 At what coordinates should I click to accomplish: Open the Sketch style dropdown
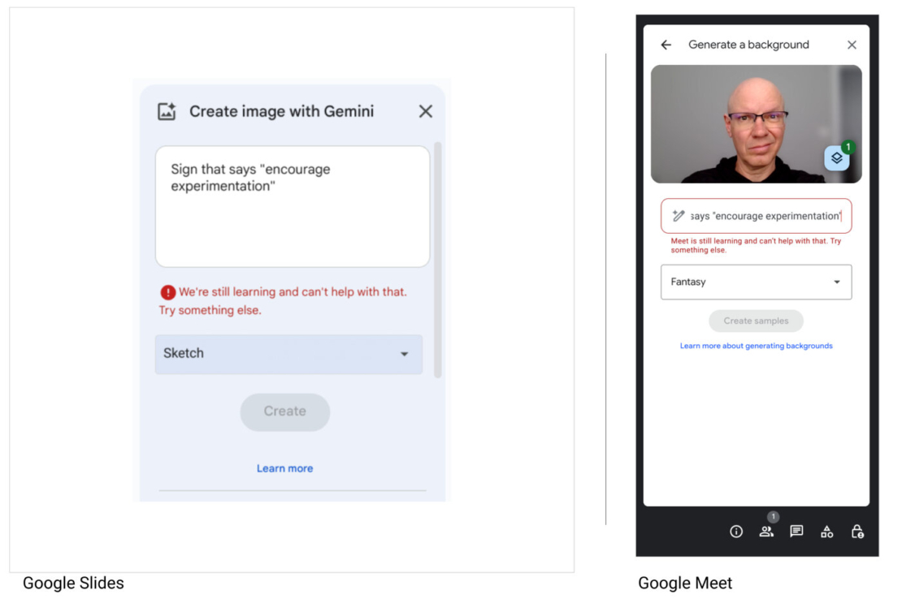(x=288, y=354)
